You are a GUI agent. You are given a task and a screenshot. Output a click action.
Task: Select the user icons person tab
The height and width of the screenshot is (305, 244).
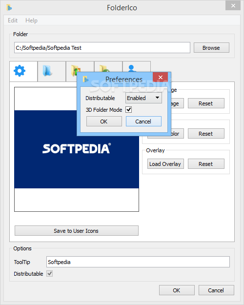[137, 67]
